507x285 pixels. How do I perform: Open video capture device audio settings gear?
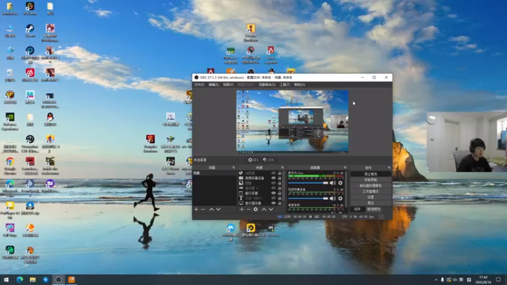[340, 198]
